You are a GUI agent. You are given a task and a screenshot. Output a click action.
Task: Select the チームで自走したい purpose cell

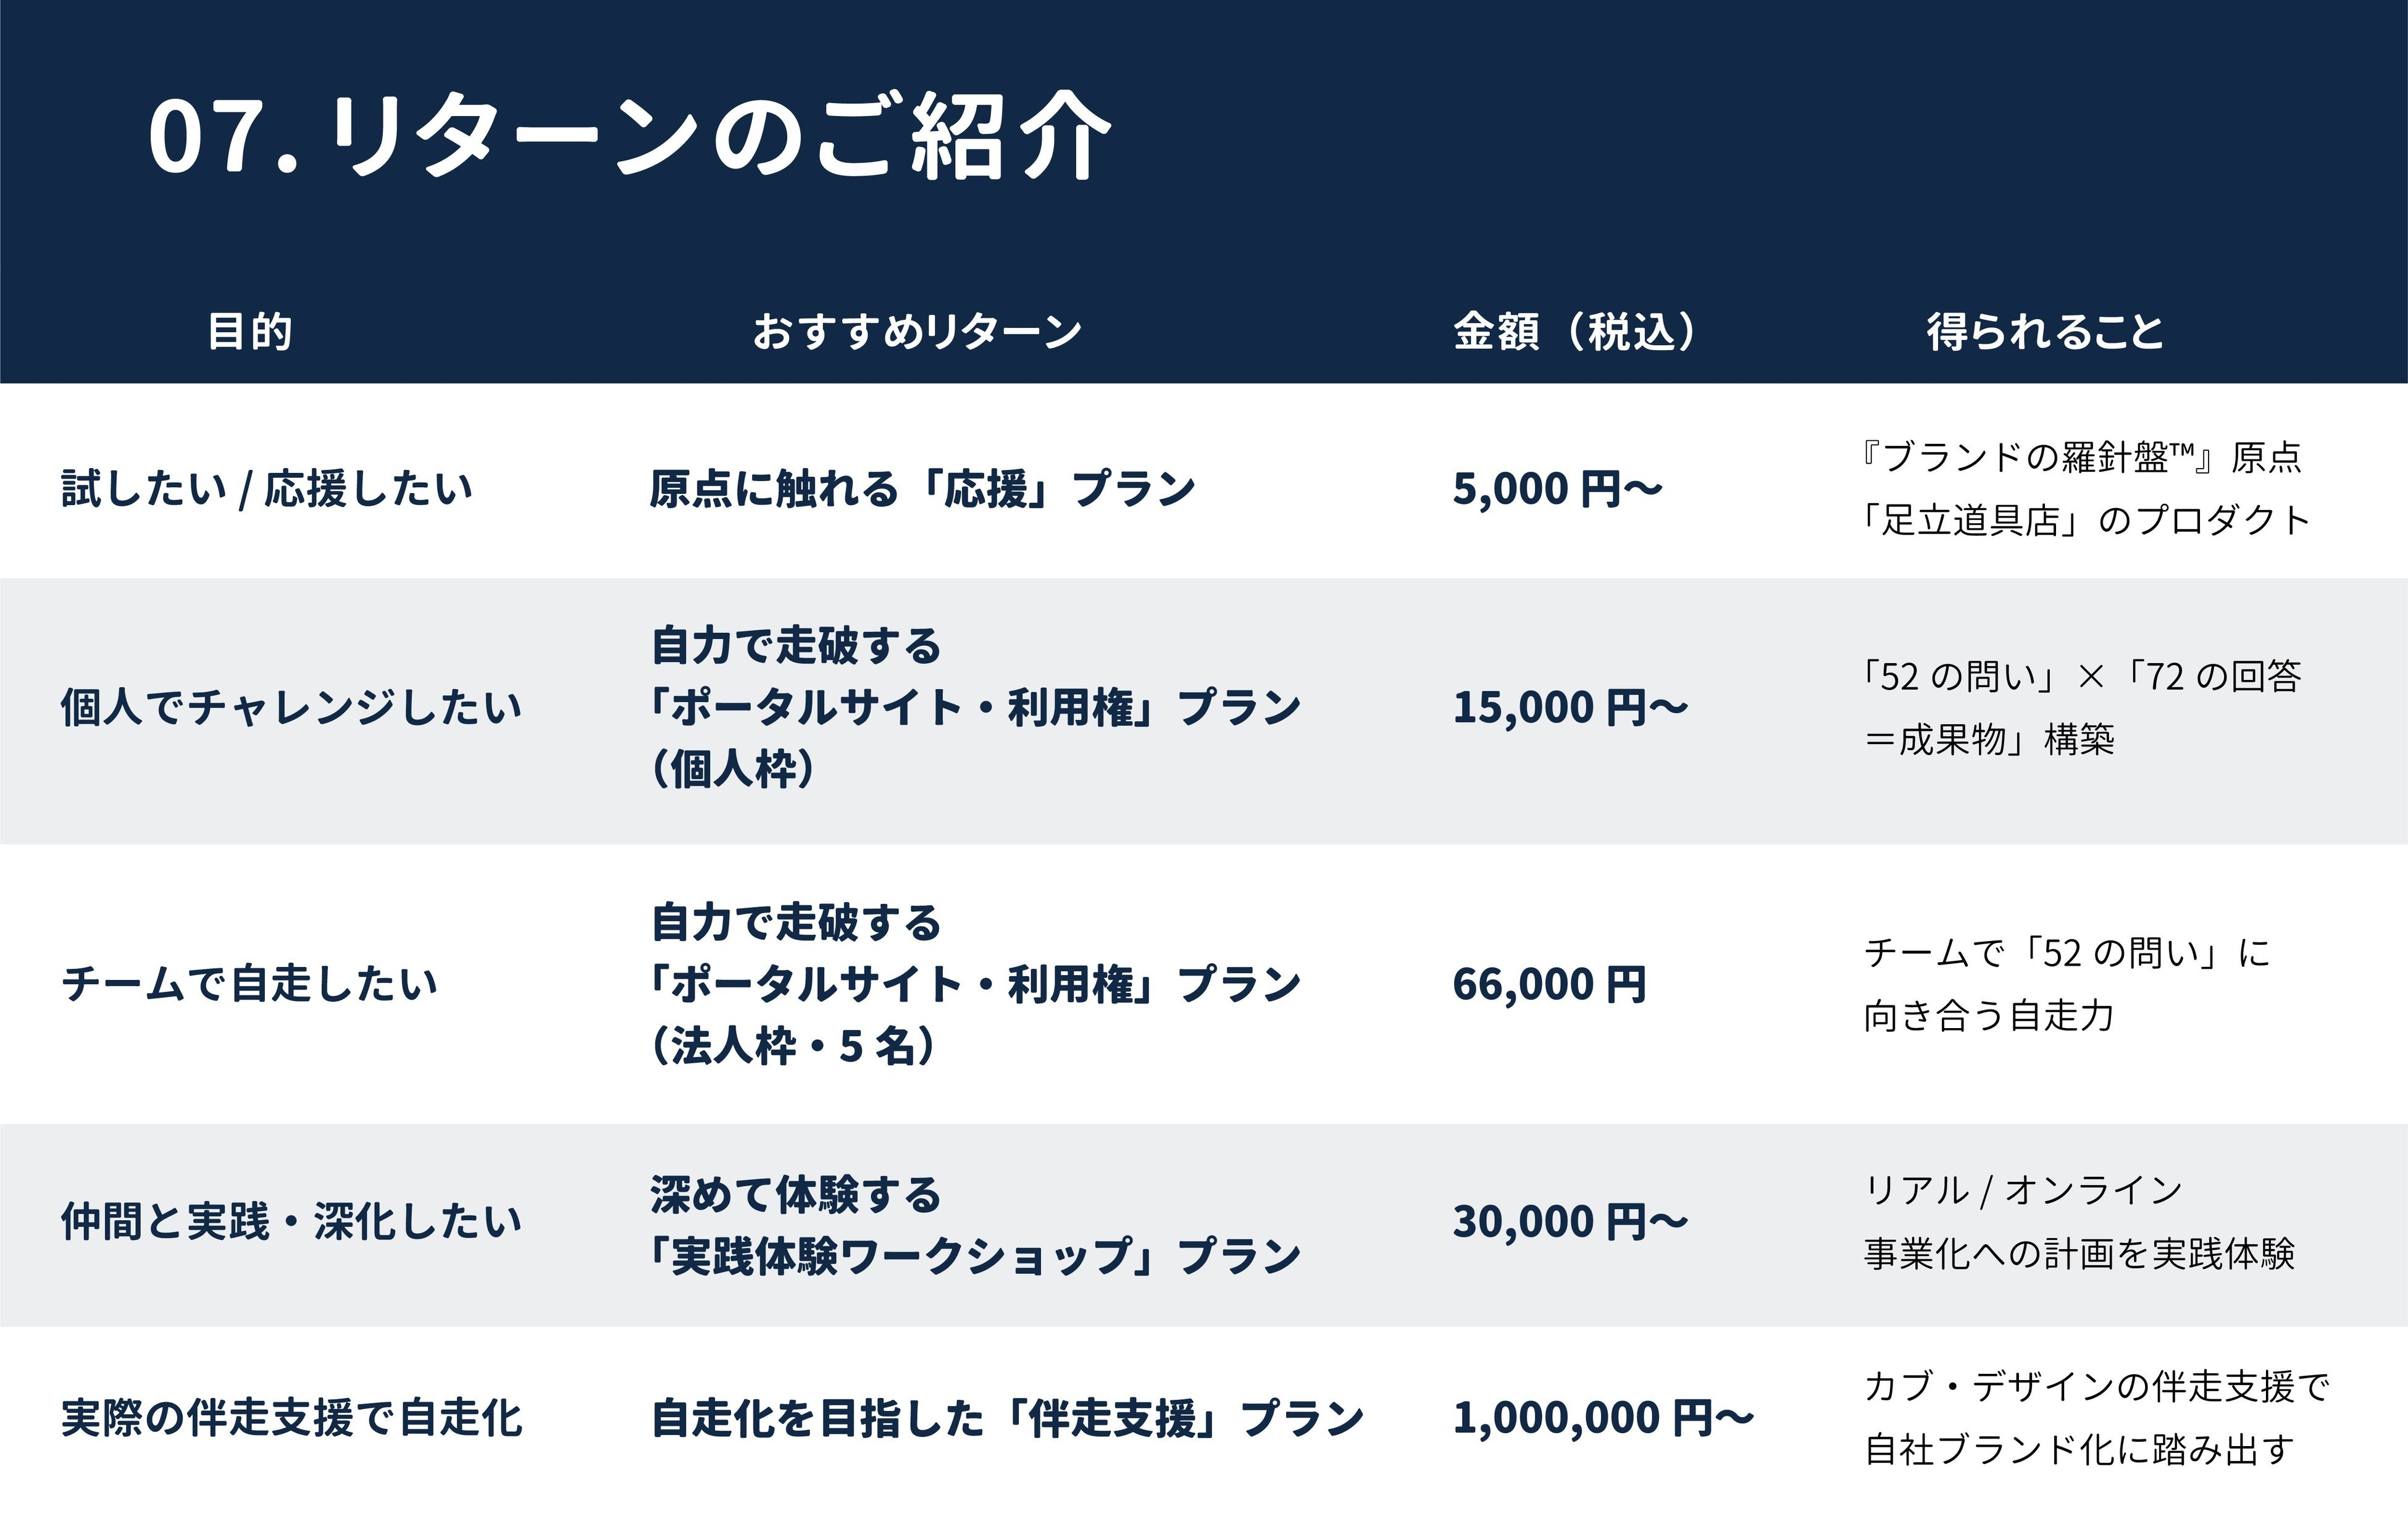tap(250, 984)
